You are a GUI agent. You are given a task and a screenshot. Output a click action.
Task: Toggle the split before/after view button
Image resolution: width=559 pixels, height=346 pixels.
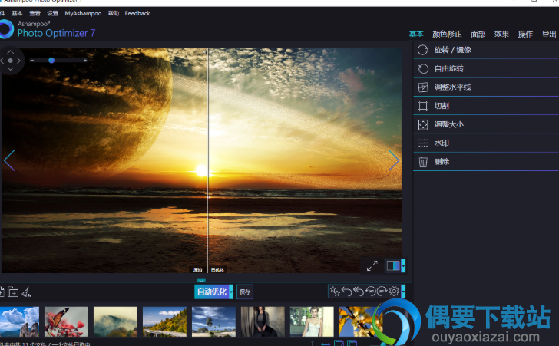[393, 265]
